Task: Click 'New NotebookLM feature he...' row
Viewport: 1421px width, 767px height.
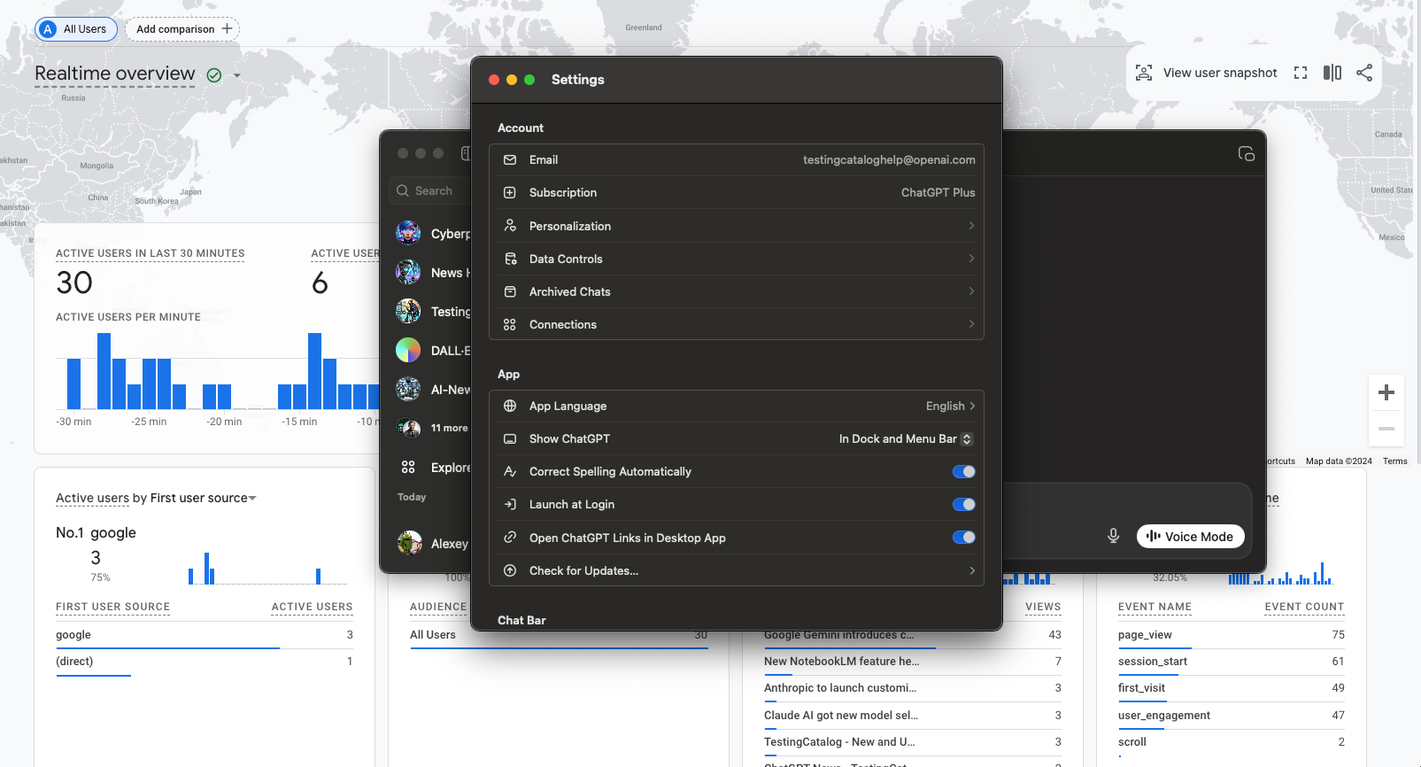Action: tap(913, 662)
